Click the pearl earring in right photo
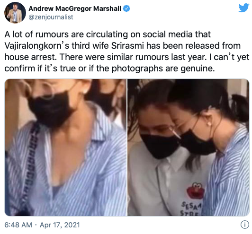The height and width of the screenshot is (234, 252). (x=209, y=124)
